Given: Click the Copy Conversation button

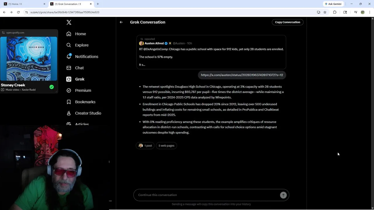Looking at the screenshot, I should [x=288, y=22].
